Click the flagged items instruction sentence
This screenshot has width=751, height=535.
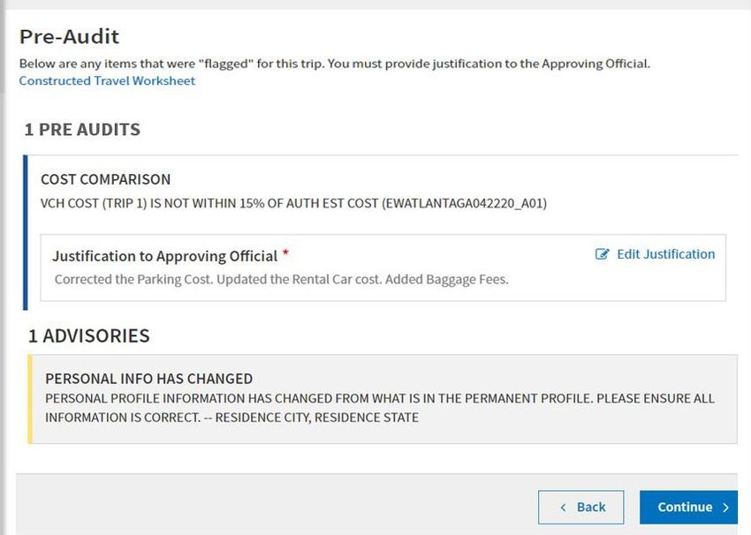[335, 64]
